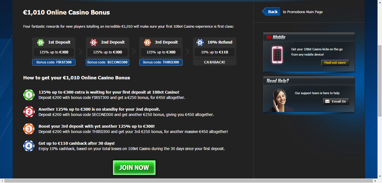The image size is (382, 183).
Task: Click 'How to get your €1,010 Online Casino Bonus' heading
Action: [x=77, y=78]
